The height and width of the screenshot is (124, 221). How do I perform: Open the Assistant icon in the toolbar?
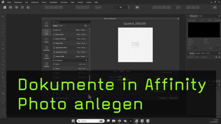(137, 7)
